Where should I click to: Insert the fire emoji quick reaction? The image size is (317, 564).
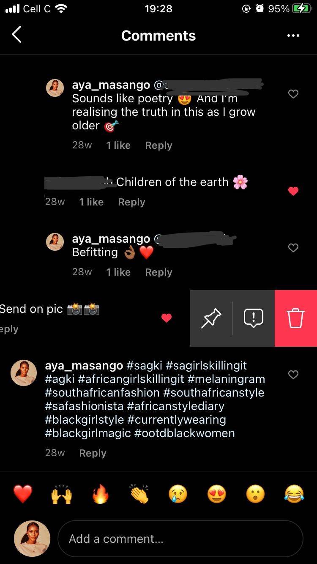(100, 494)
